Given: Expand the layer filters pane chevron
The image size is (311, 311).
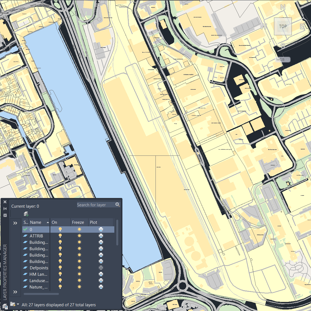Looking at the screenshot, I should pos(16,223).
